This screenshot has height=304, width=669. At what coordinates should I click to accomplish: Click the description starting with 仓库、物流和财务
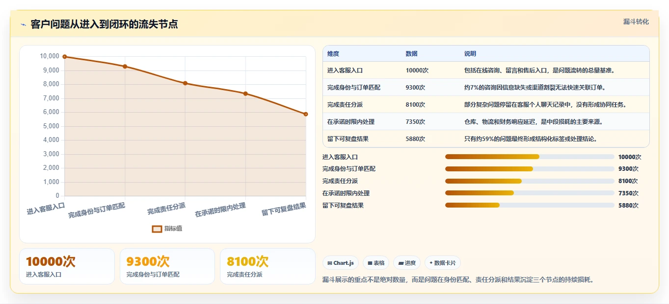click(534, 122)
